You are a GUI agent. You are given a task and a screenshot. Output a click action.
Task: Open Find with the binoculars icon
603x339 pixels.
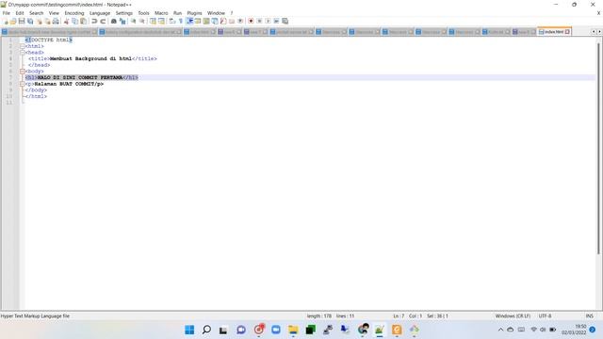114,21
